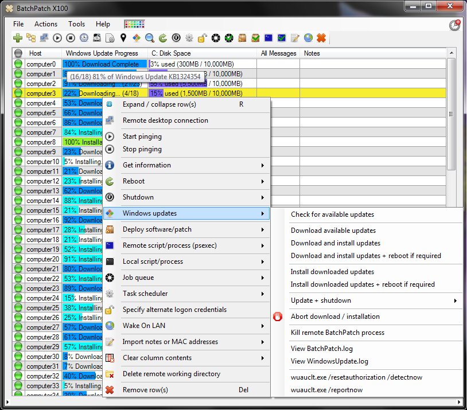This screenshot has width=467, height=410.
Task: Expand the Update + shutdown submenu
Action: [367, 300]
